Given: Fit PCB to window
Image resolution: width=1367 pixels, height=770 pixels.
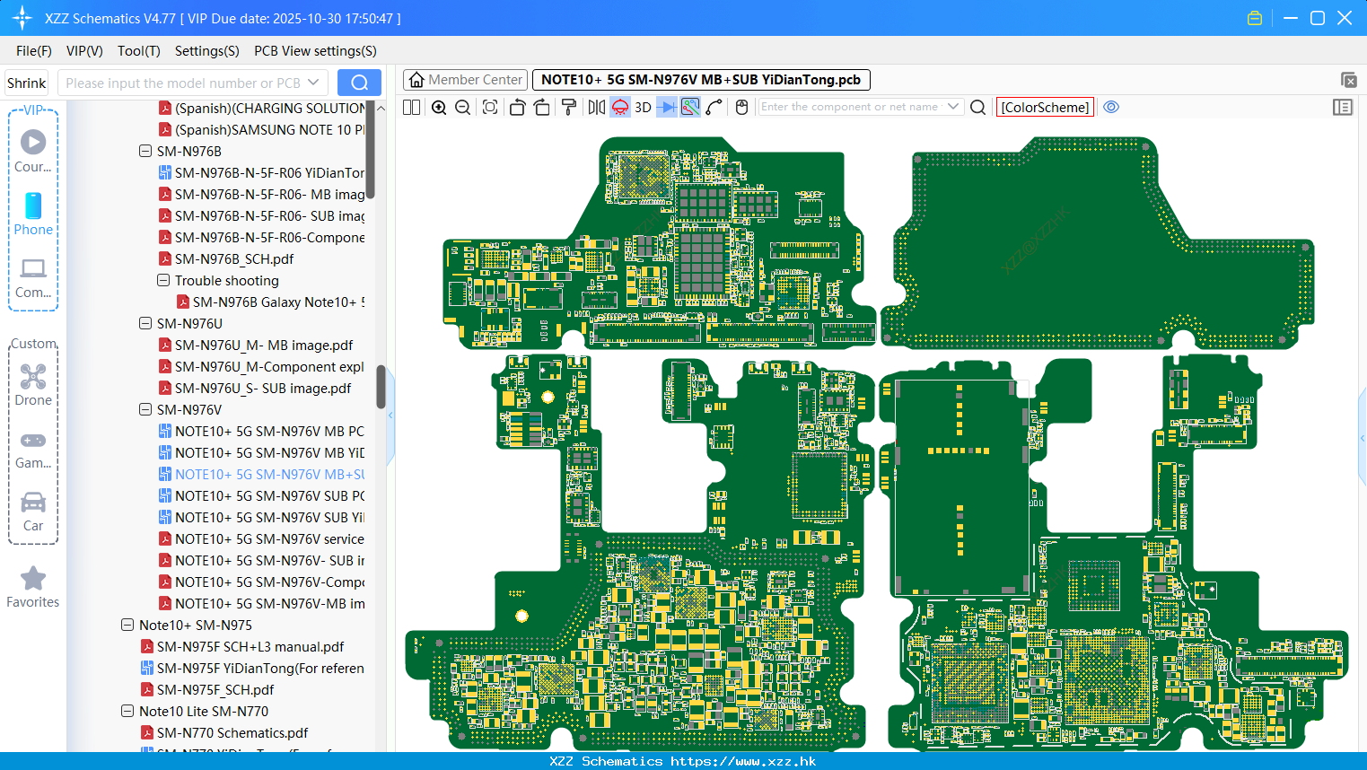Looking at the screenshot, I should pyautogui.click(x=490, y=107).
